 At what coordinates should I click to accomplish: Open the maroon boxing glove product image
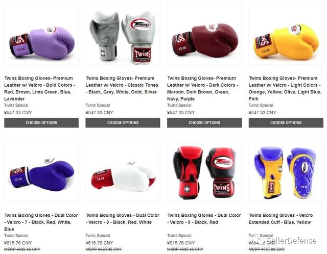[204, 34]
